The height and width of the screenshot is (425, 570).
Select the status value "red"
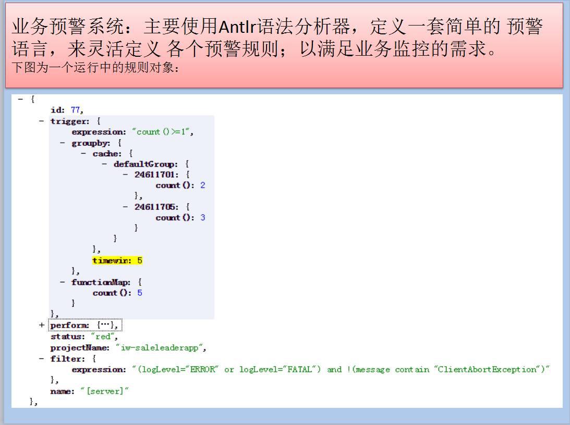click(x=104, y=336)
